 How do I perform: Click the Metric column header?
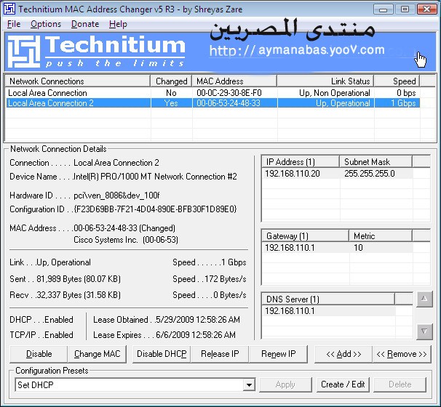pos(381,236)
